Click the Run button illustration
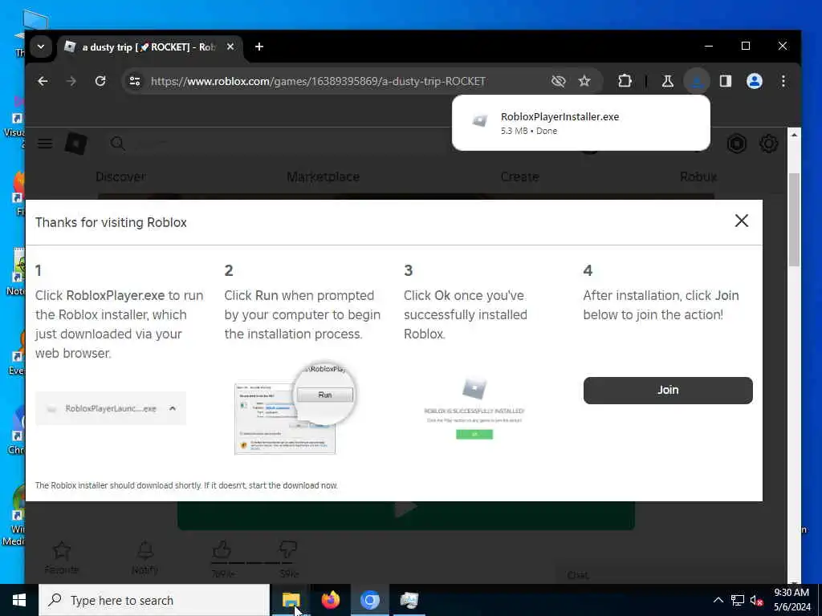 pos(325,395)
